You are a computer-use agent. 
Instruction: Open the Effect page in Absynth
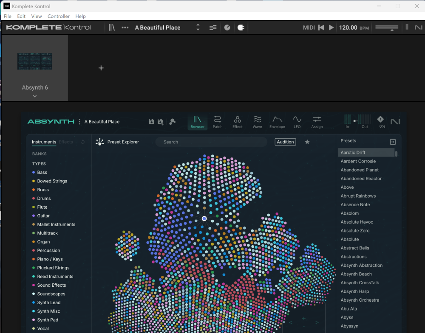tap(237, 122)
